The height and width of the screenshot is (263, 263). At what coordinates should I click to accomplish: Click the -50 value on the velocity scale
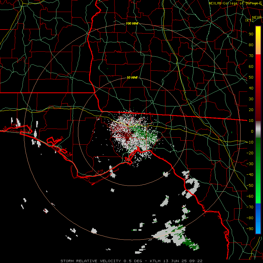250,186
